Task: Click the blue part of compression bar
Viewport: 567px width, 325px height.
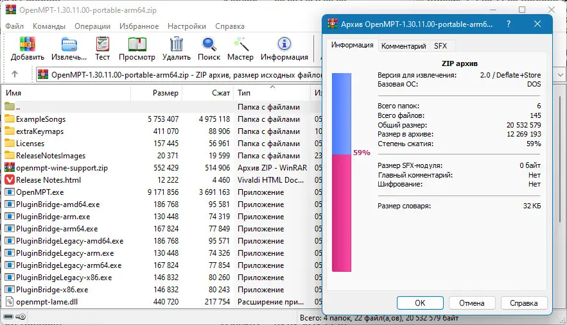Action: pos(342,113)
